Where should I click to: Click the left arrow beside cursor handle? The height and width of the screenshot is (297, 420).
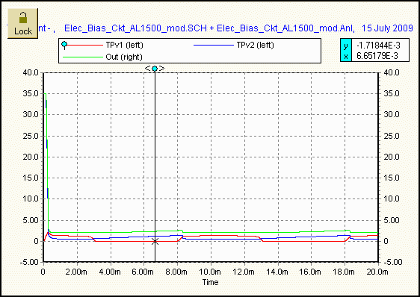tap(148, 69)
